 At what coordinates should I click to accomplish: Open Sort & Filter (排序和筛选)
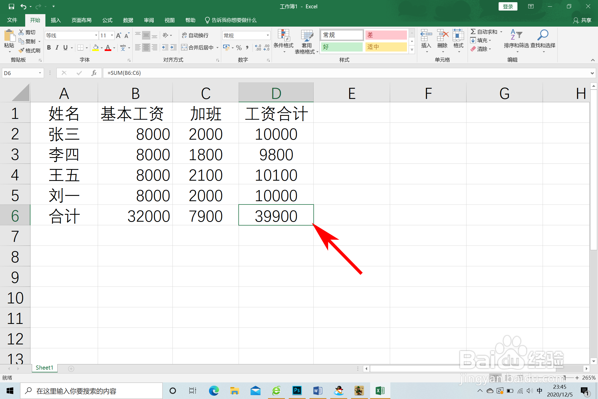pyautogui.click(x=516, y=41)
